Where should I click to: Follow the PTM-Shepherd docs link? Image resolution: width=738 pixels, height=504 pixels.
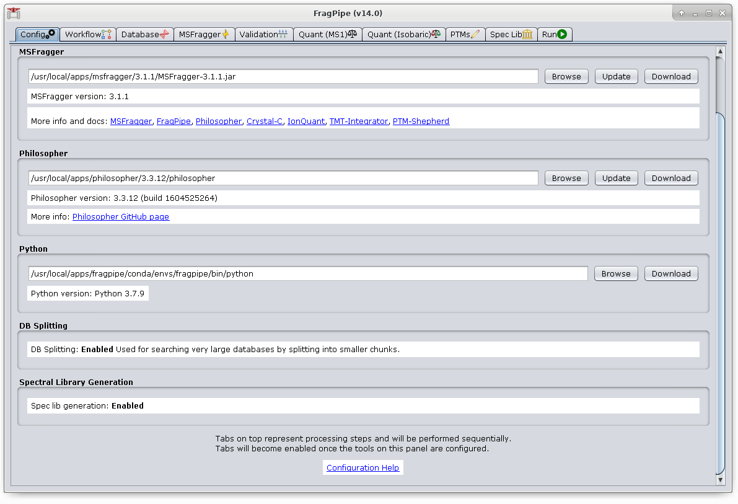point(421,122)
